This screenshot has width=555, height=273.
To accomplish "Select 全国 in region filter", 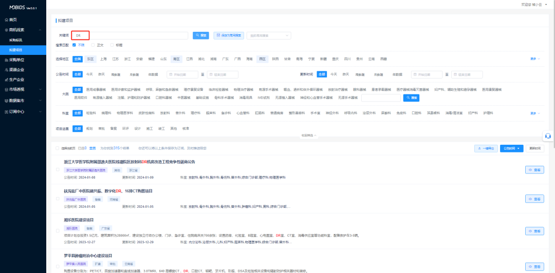I will click(78, 59).
